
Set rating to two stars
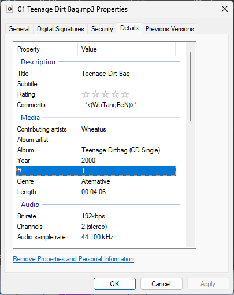click(x=95, y=94)
